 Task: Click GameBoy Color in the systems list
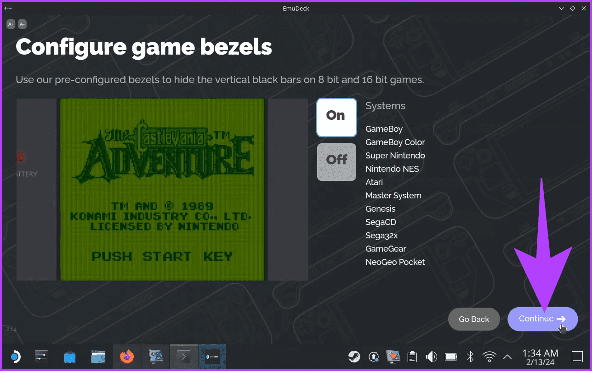(x=395, y=142)
